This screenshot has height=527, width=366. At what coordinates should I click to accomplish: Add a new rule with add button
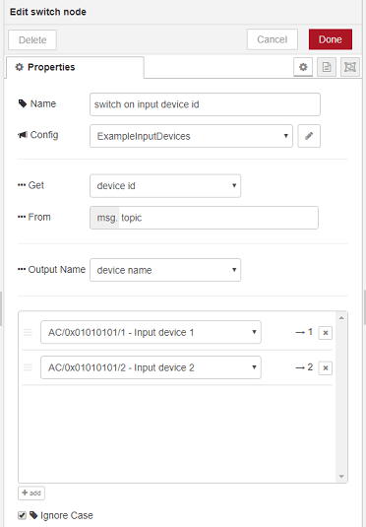[x=31, y=494]
